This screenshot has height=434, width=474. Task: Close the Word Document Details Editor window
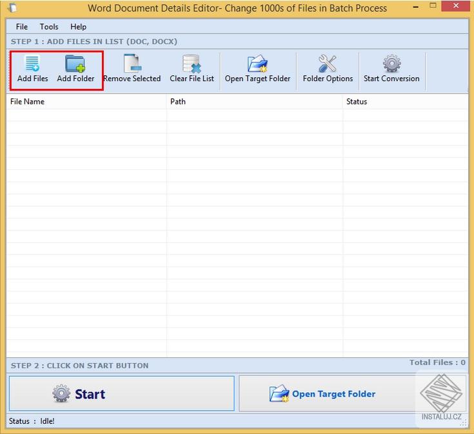pyautogui.click(x=456, y=6)
